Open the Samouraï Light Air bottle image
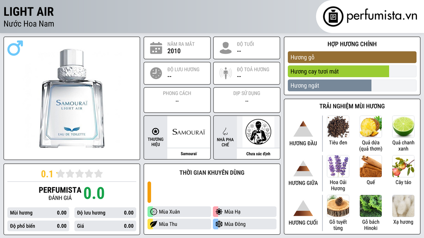 [x=72, y=98]
